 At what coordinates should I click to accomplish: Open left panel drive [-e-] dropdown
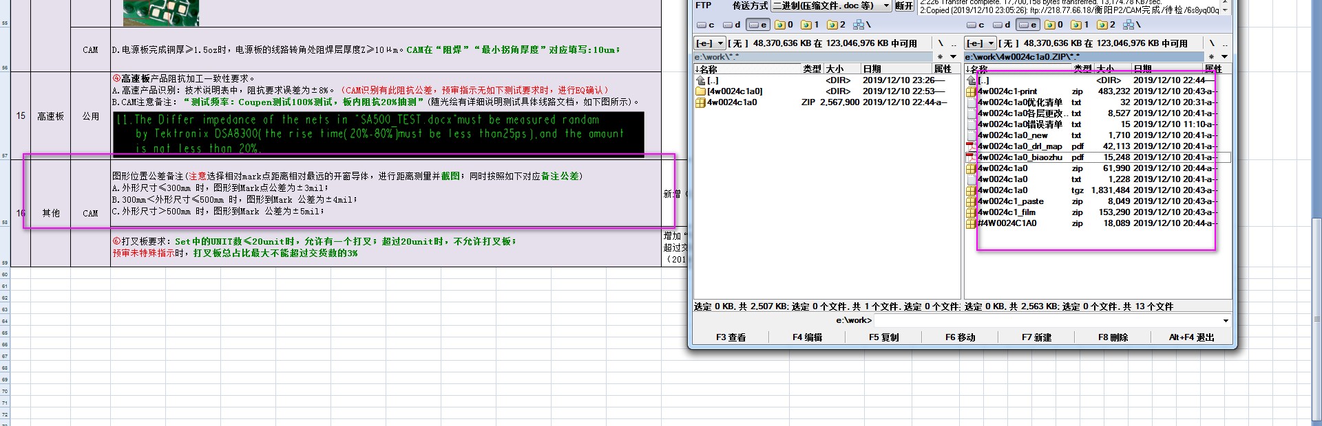coord(710,43)
